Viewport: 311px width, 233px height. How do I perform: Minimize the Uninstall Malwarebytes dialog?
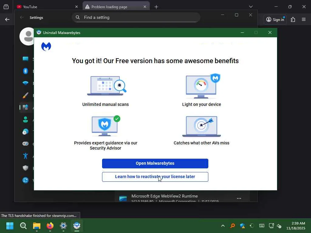click(x=242, y=32)
